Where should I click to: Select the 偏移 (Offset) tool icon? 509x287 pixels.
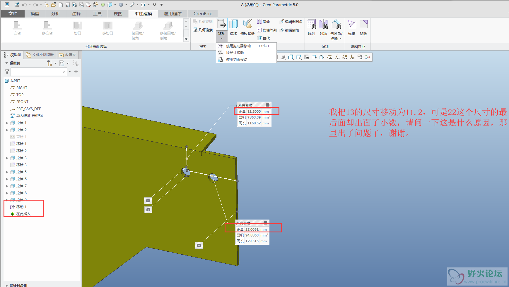[x=233, y=25]
